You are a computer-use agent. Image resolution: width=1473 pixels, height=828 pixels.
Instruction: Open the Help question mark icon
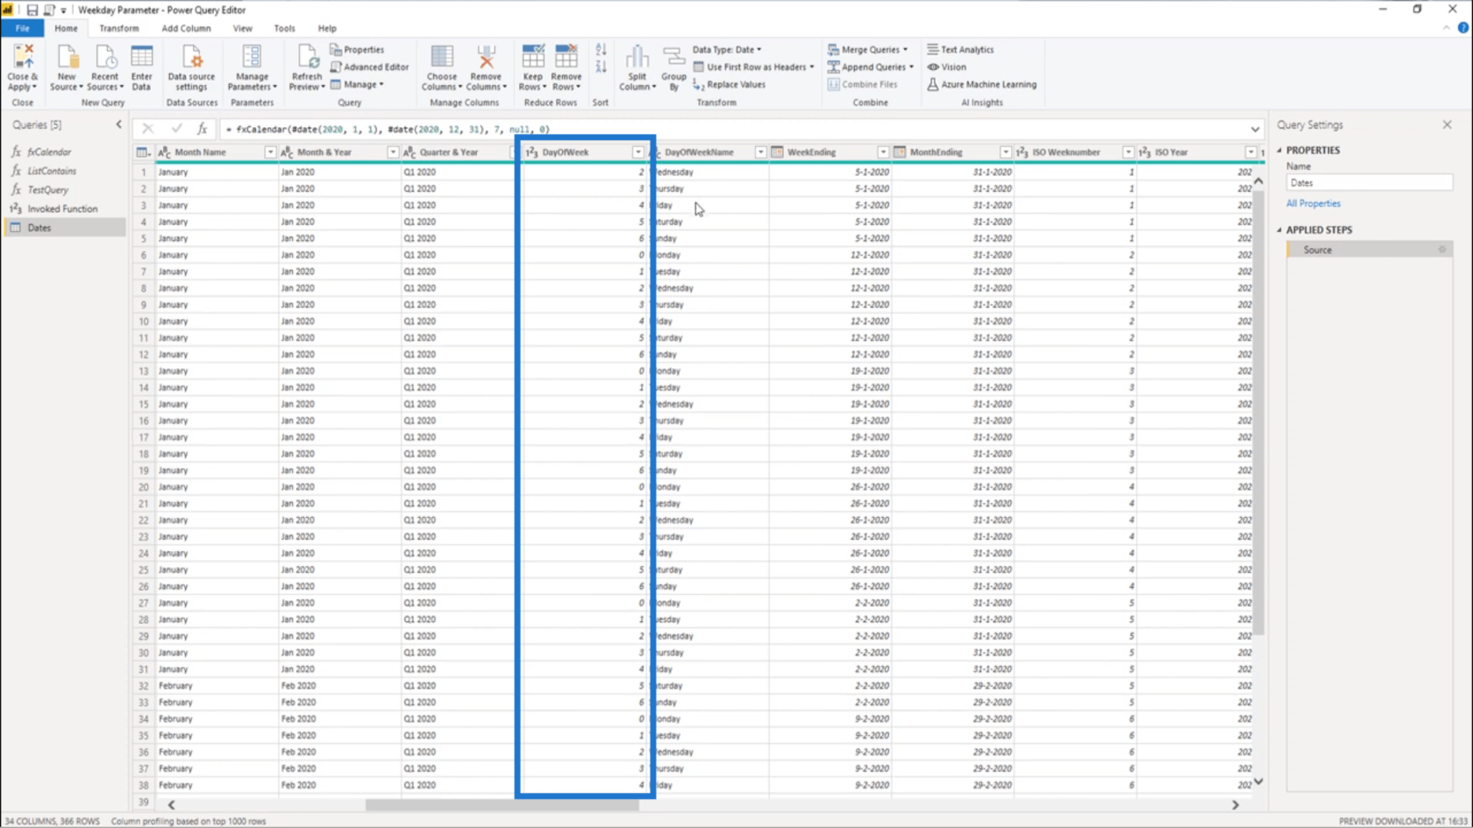[x=1462, y=28]
